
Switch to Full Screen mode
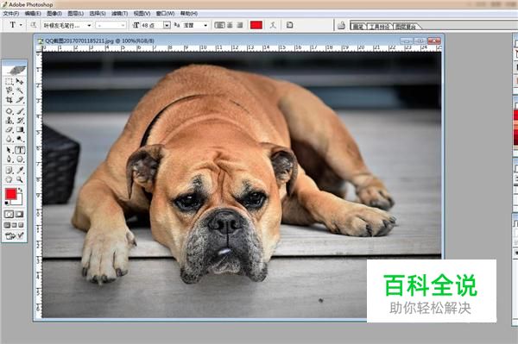coord(21,225)
